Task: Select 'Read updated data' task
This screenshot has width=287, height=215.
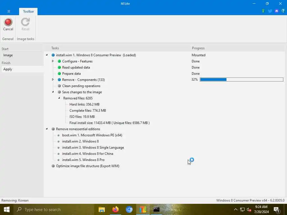Action: point(76,67)
